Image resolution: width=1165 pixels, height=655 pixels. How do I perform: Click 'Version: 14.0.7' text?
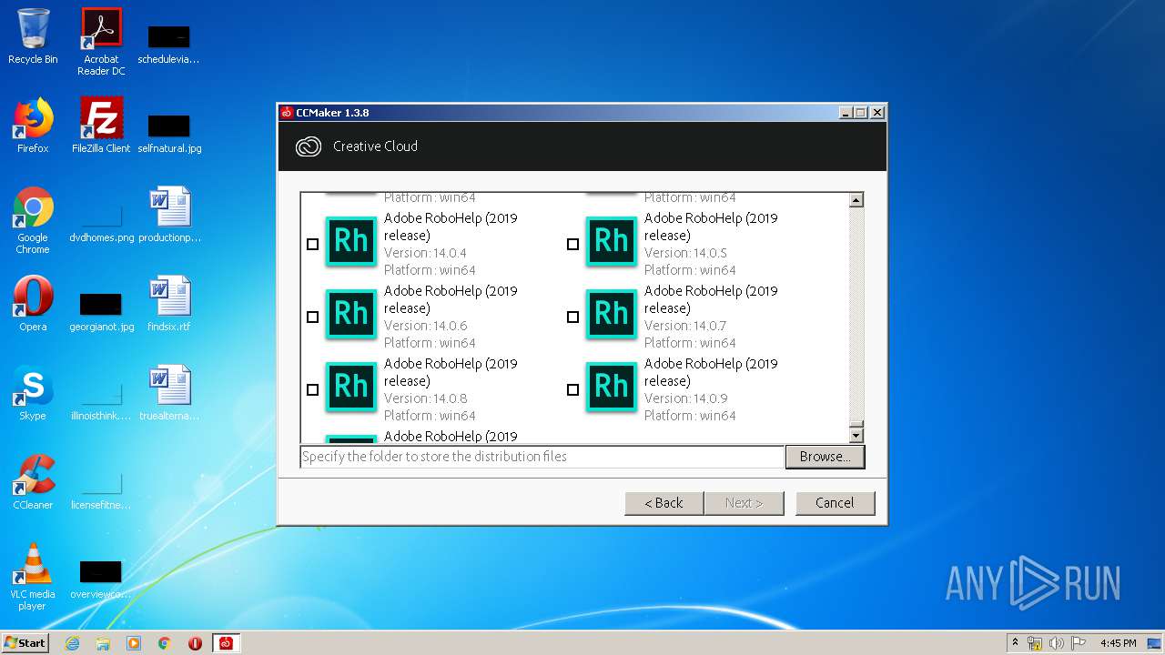(685, 326)
